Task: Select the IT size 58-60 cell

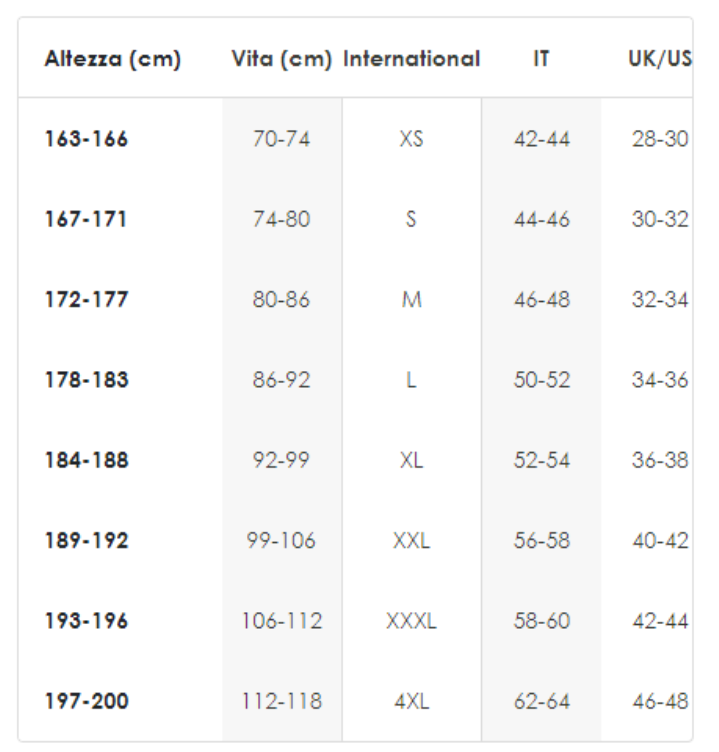Action: [x=542, y=621]
